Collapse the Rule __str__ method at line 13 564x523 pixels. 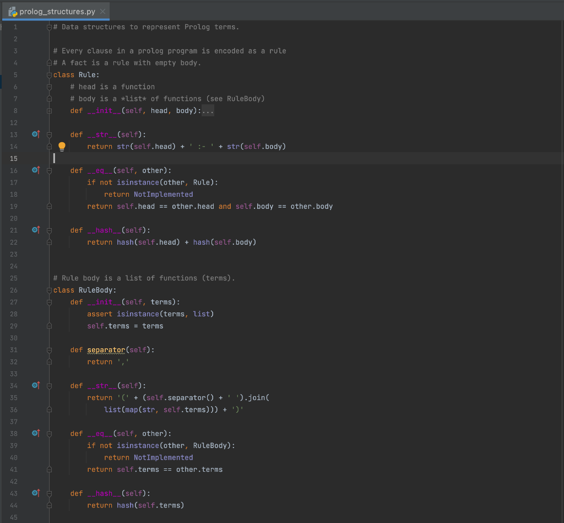tap(49, 135)
